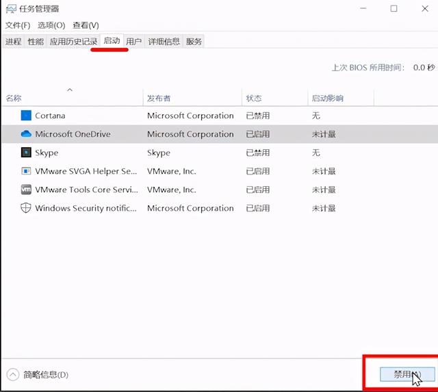Viewport: 438px width, 392px height.
Task: Click Cortana's startup impact 无
Action: [316, 116]
